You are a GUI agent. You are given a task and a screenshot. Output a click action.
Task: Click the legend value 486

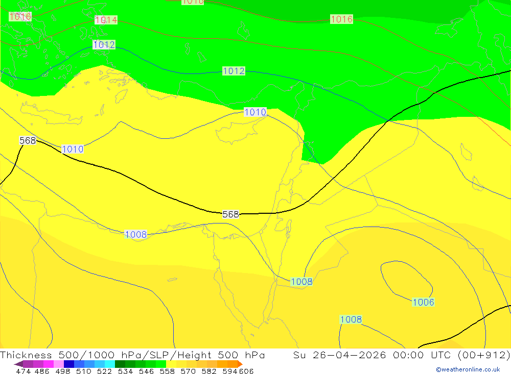tap(42, 371)
